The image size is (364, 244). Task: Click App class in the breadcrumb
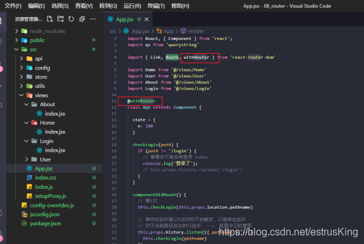pos(169,31)
